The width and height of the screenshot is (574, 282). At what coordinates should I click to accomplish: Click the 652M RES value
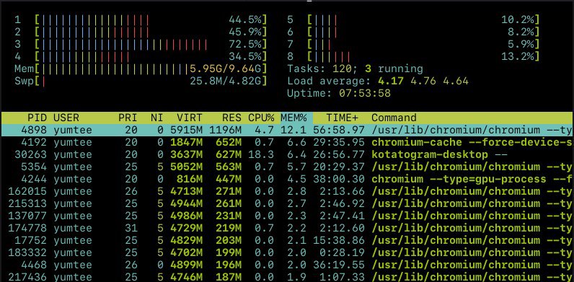coord(229,143)
